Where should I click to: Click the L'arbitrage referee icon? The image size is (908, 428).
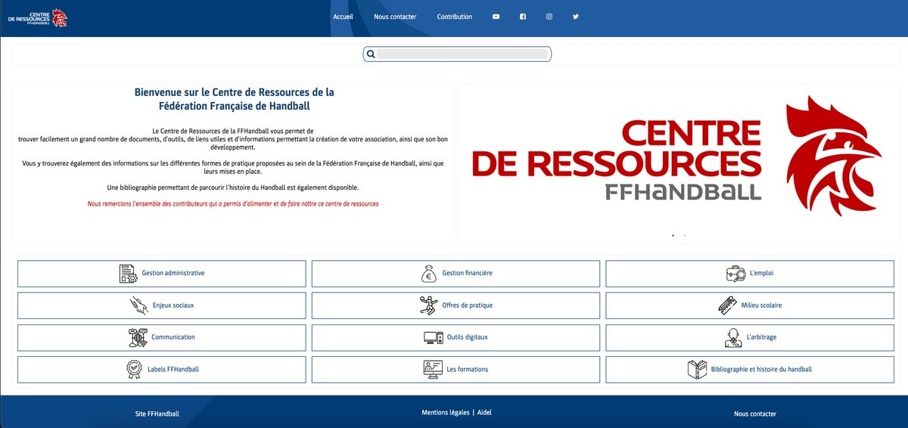point(733,337)
